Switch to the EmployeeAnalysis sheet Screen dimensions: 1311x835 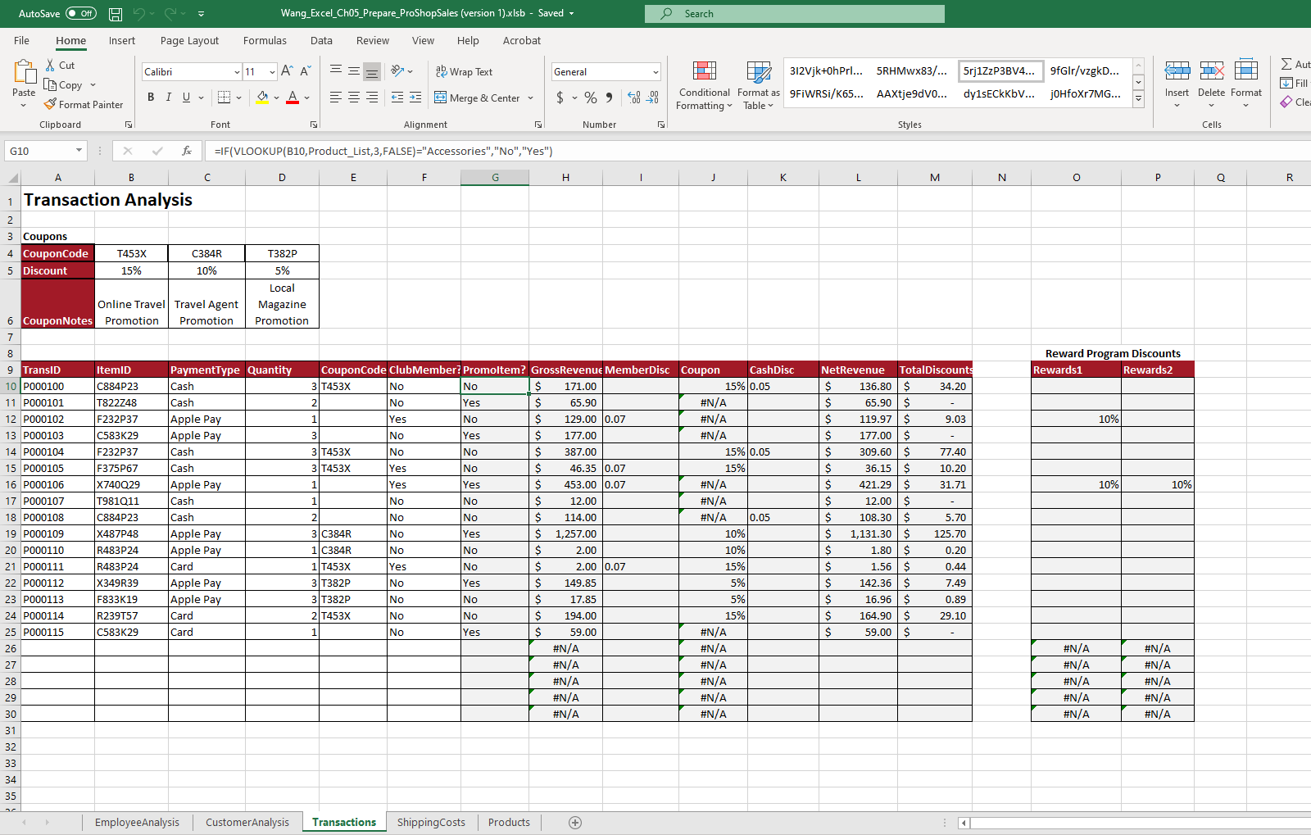click(x=137, y=822)
